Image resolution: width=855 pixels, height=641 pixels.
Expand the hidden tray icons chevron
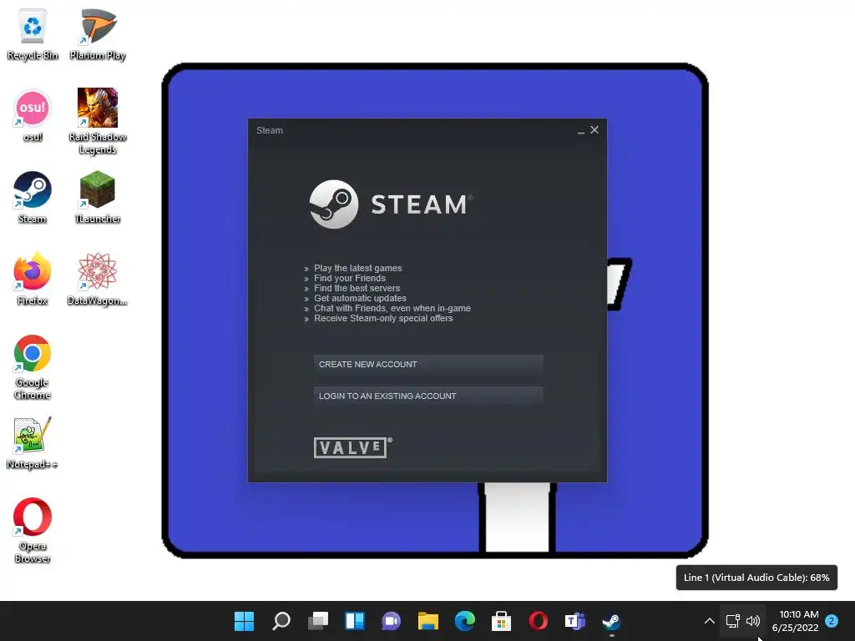coord(710,621)
